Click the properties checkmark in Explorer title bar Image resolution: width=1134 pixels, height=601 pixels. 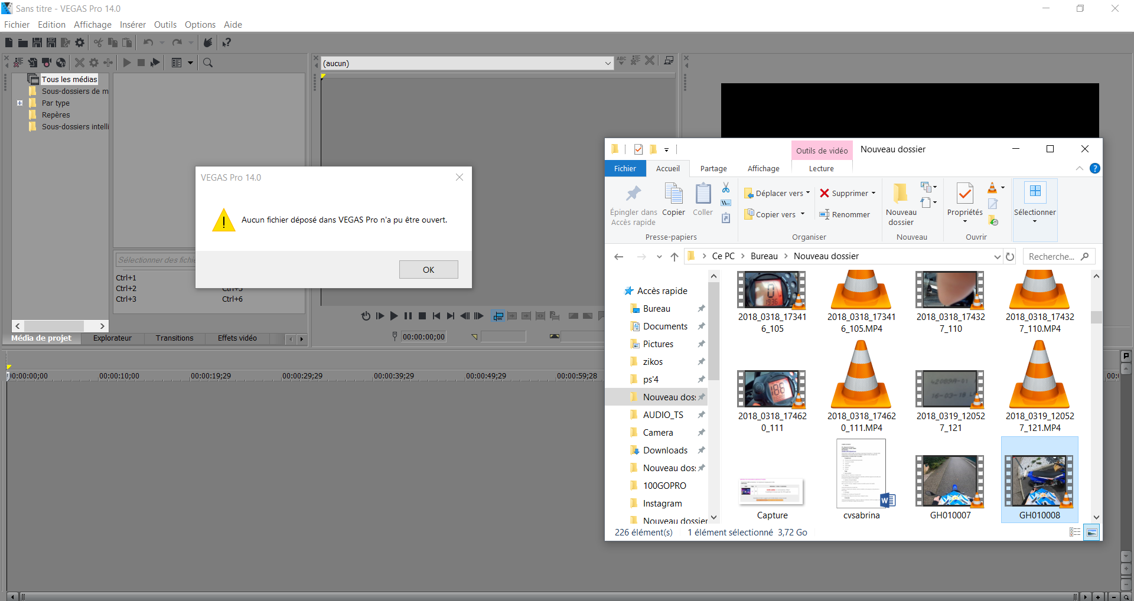pyautogui.click(x=638, y=149)
